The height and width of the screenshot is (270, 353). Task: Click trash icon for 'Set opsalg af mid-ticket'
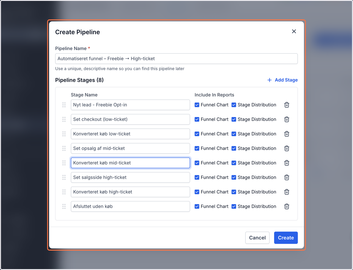tap(287, 149)
